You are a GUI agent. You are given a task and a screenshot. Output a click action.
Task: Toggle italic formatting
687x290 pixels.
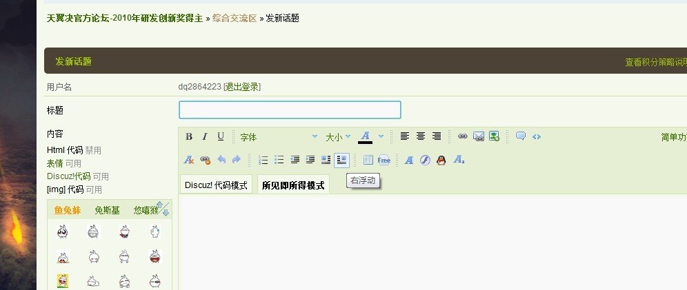(205, 136)
